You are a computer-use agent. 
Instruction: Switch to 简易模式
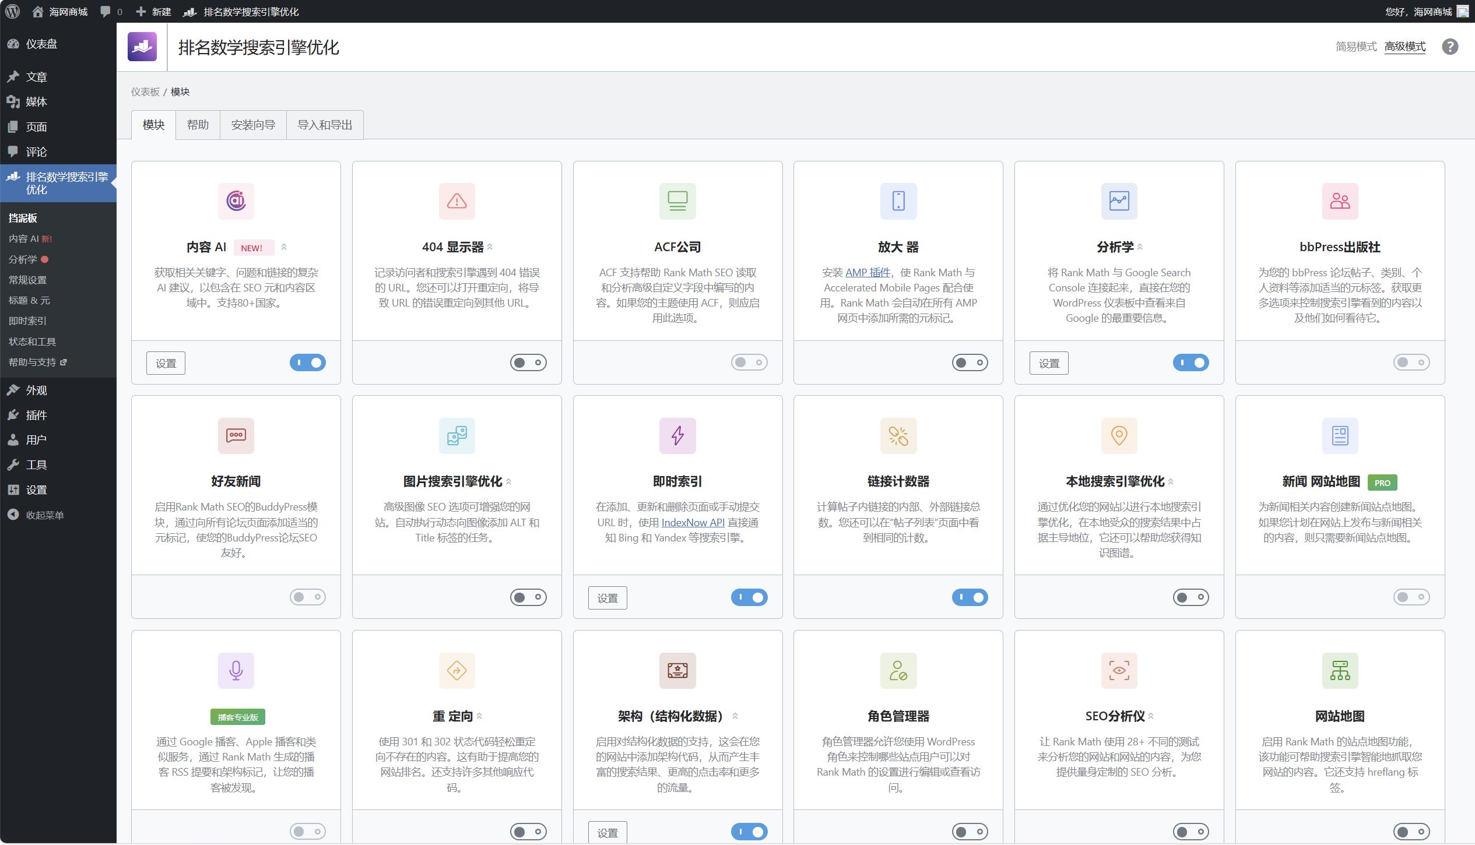tap(1356, 47)
